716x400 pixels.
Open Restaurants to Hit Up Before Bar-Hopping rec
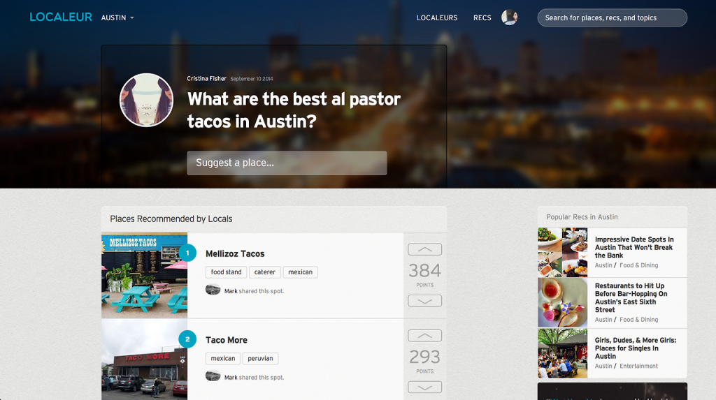coord(631,297)
